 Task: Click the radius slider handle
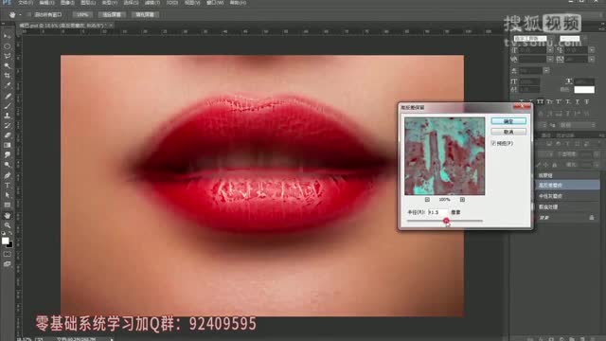point(446,221)
